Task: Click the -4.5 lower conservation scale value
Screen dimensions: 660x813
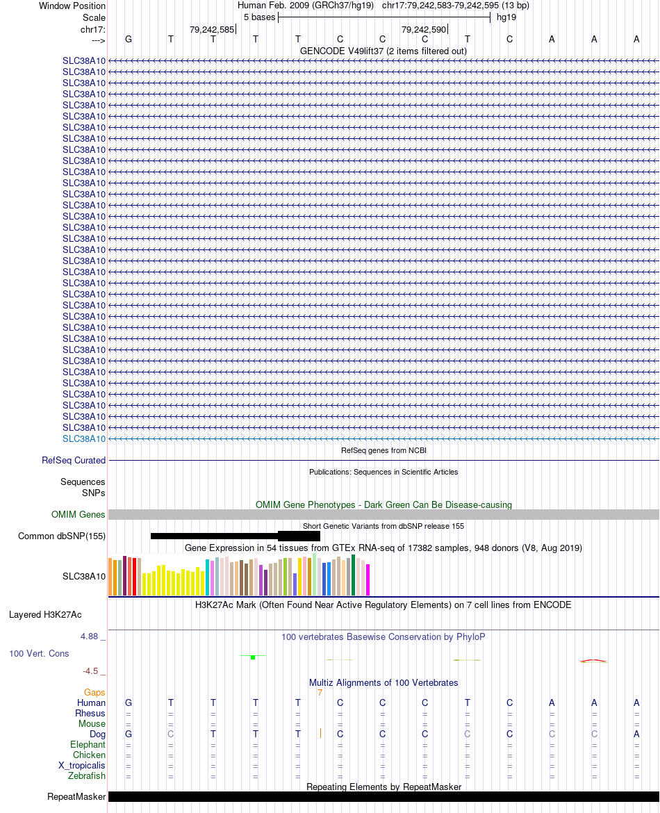Action: 90,671
